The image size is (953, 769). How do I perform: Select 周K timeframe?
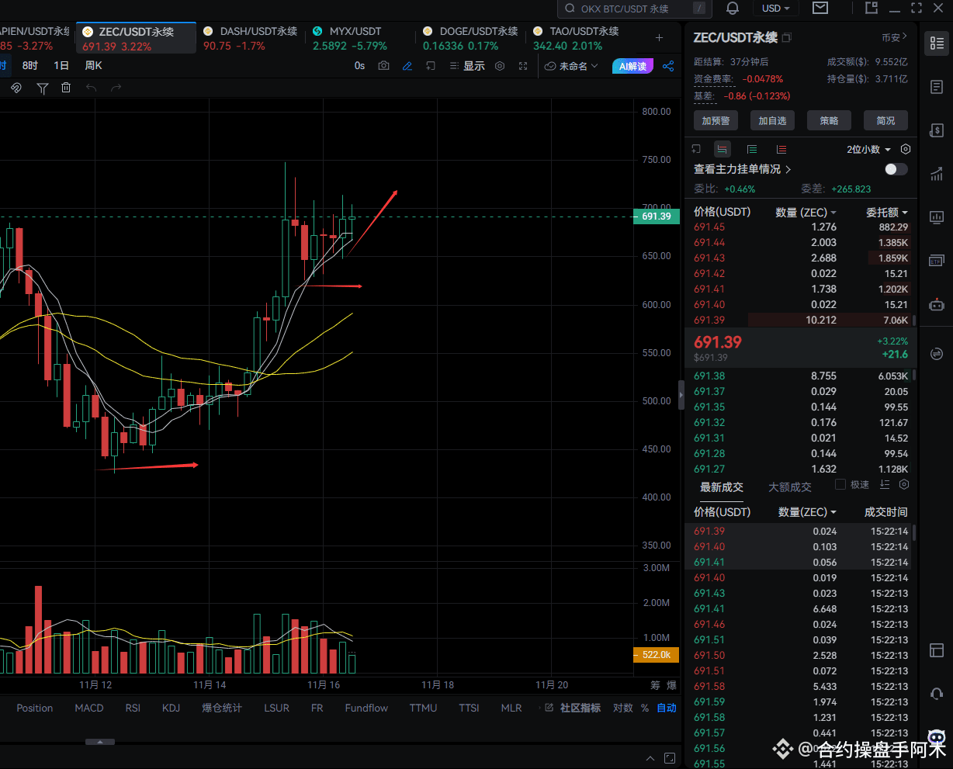point(94,66)
